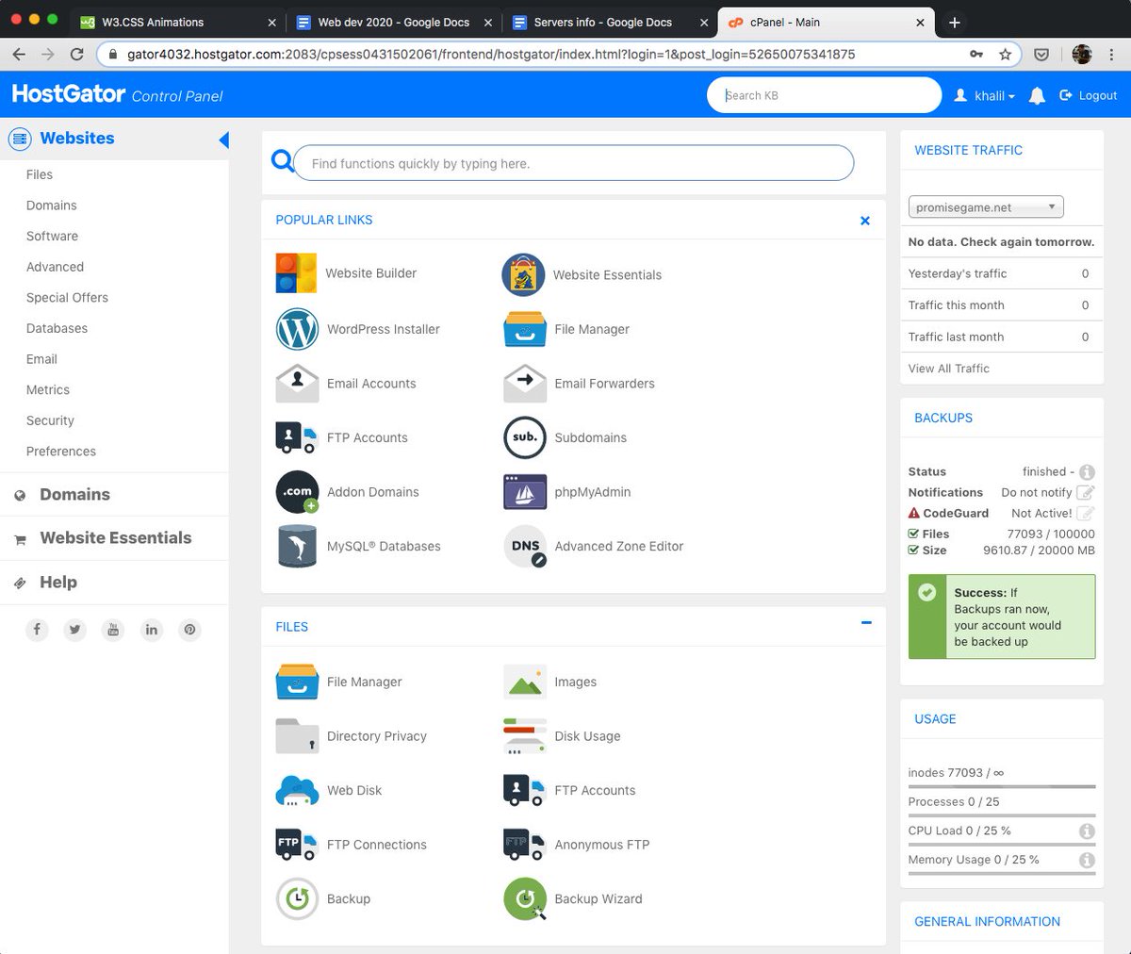Screen dimensions: 1131x954
Task: Bookmark this page with the star
Action: 1006,55
